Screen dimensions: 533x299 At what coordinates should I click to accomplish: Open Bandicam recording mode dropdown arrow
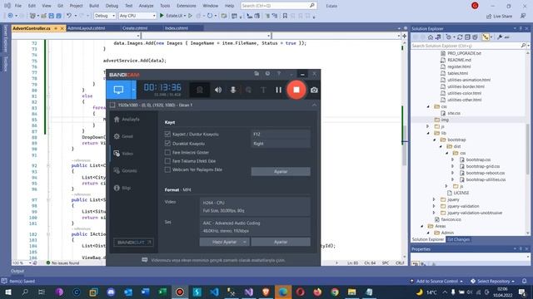tap(133, 90)
